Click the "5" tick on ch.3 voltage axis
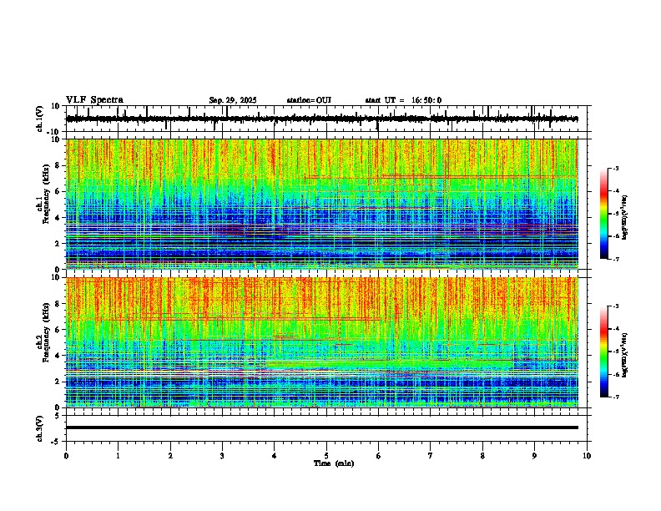 (58, 416)
